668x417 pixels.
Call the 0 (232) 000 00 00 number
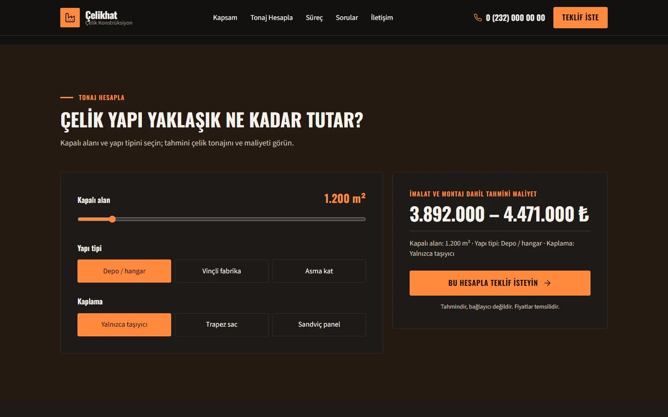coord(515,18)
